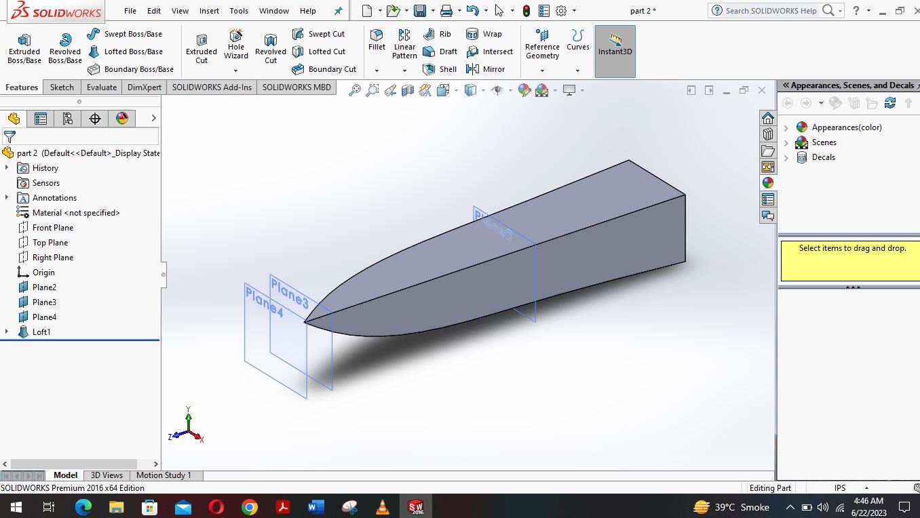
Task: Open the DimXpertManager tab
Action: [95, 119]
